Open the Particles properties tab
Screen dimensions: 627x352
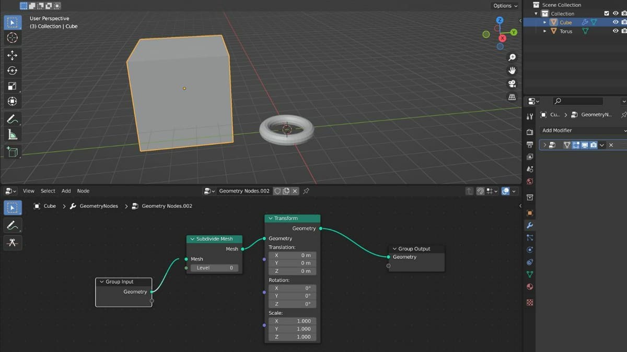(x=530, y=237)
